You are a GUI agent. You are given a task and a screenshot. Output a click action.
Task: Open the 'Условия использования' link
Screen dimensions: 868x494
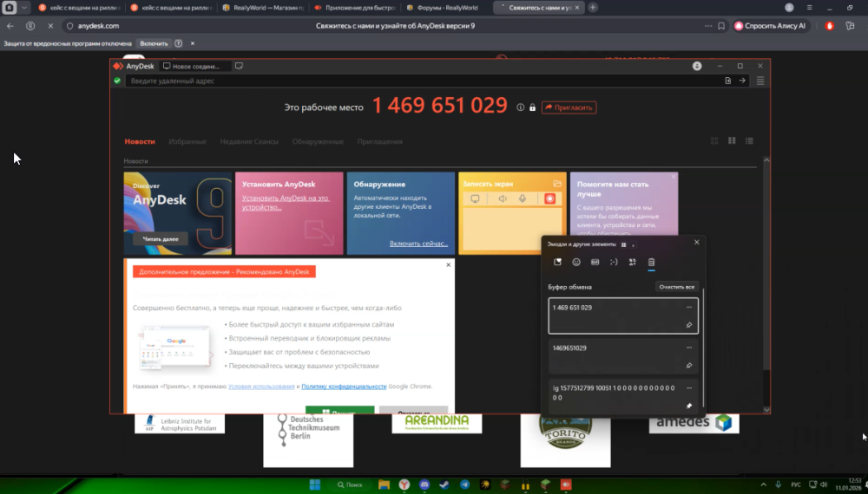[x=261, y=387]
